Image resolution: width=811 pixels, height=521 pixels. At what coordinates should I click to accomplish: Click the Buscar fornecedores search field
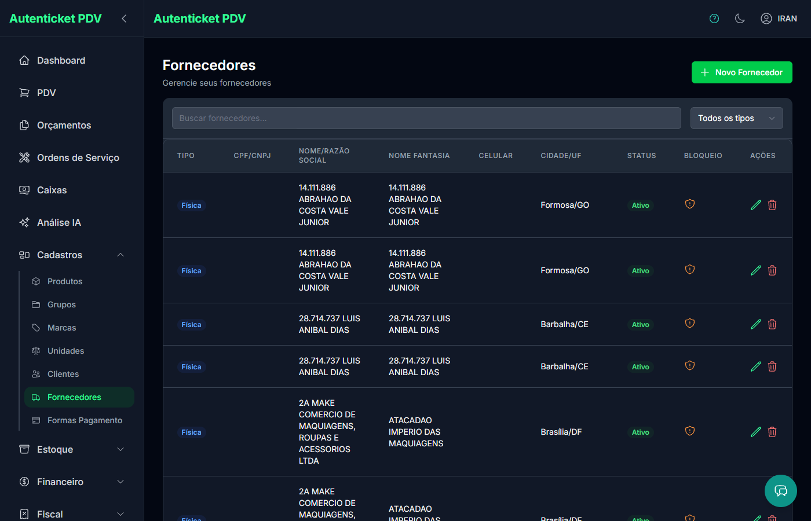tap(426, 118)
